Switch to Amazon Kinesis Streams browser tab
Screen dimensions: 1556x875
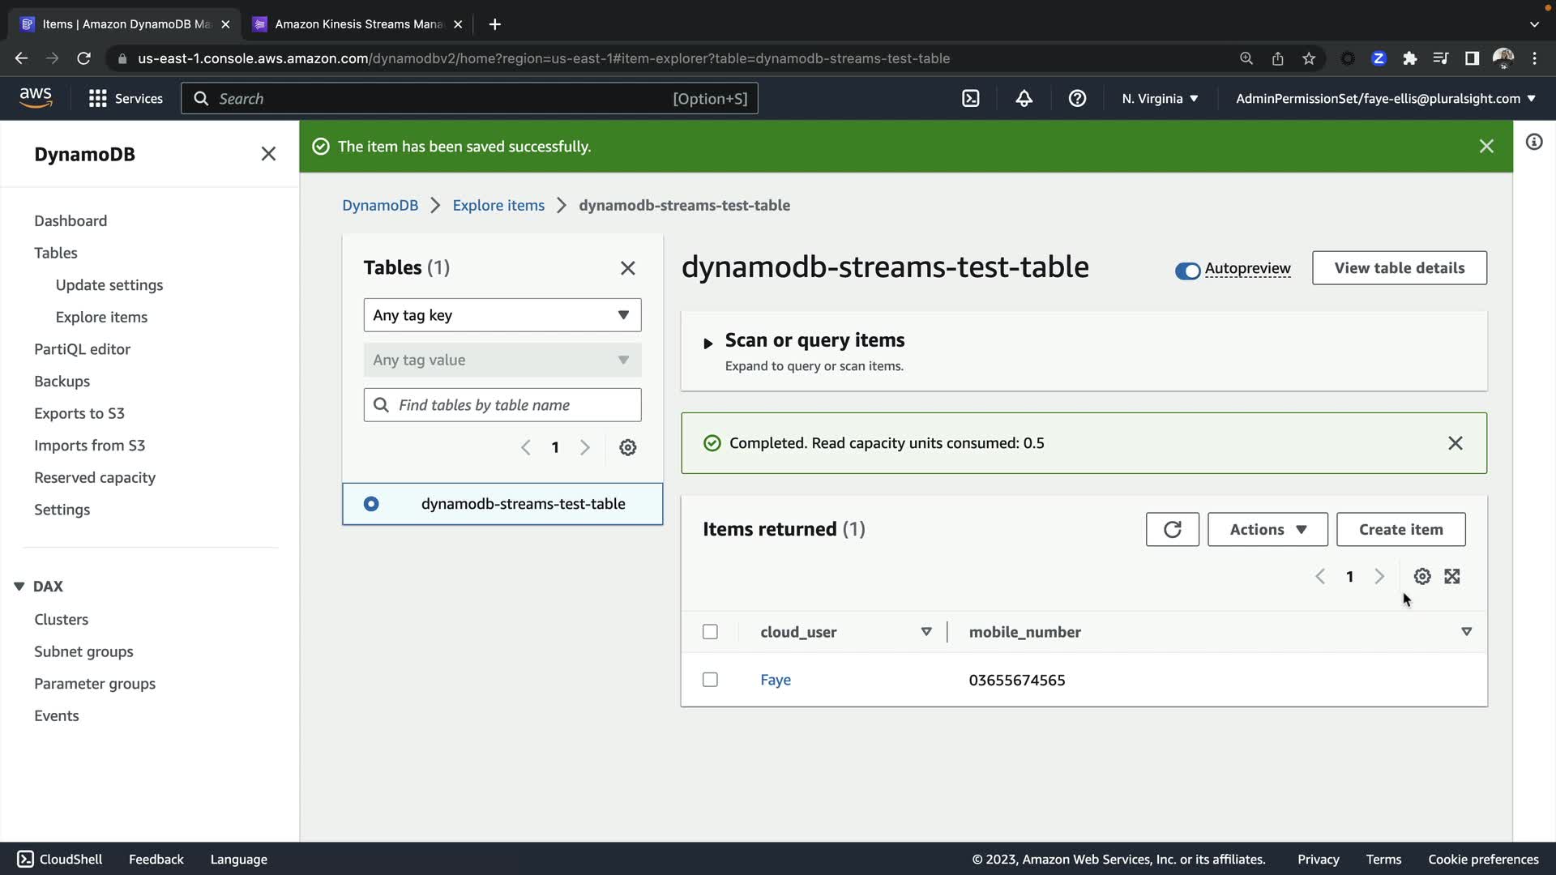pos(358,24)
